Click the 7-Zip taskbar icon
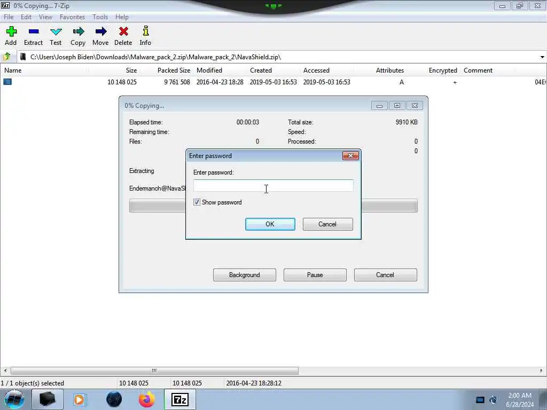547x410 pixels. pyautogui.click(x=180, y=399)
